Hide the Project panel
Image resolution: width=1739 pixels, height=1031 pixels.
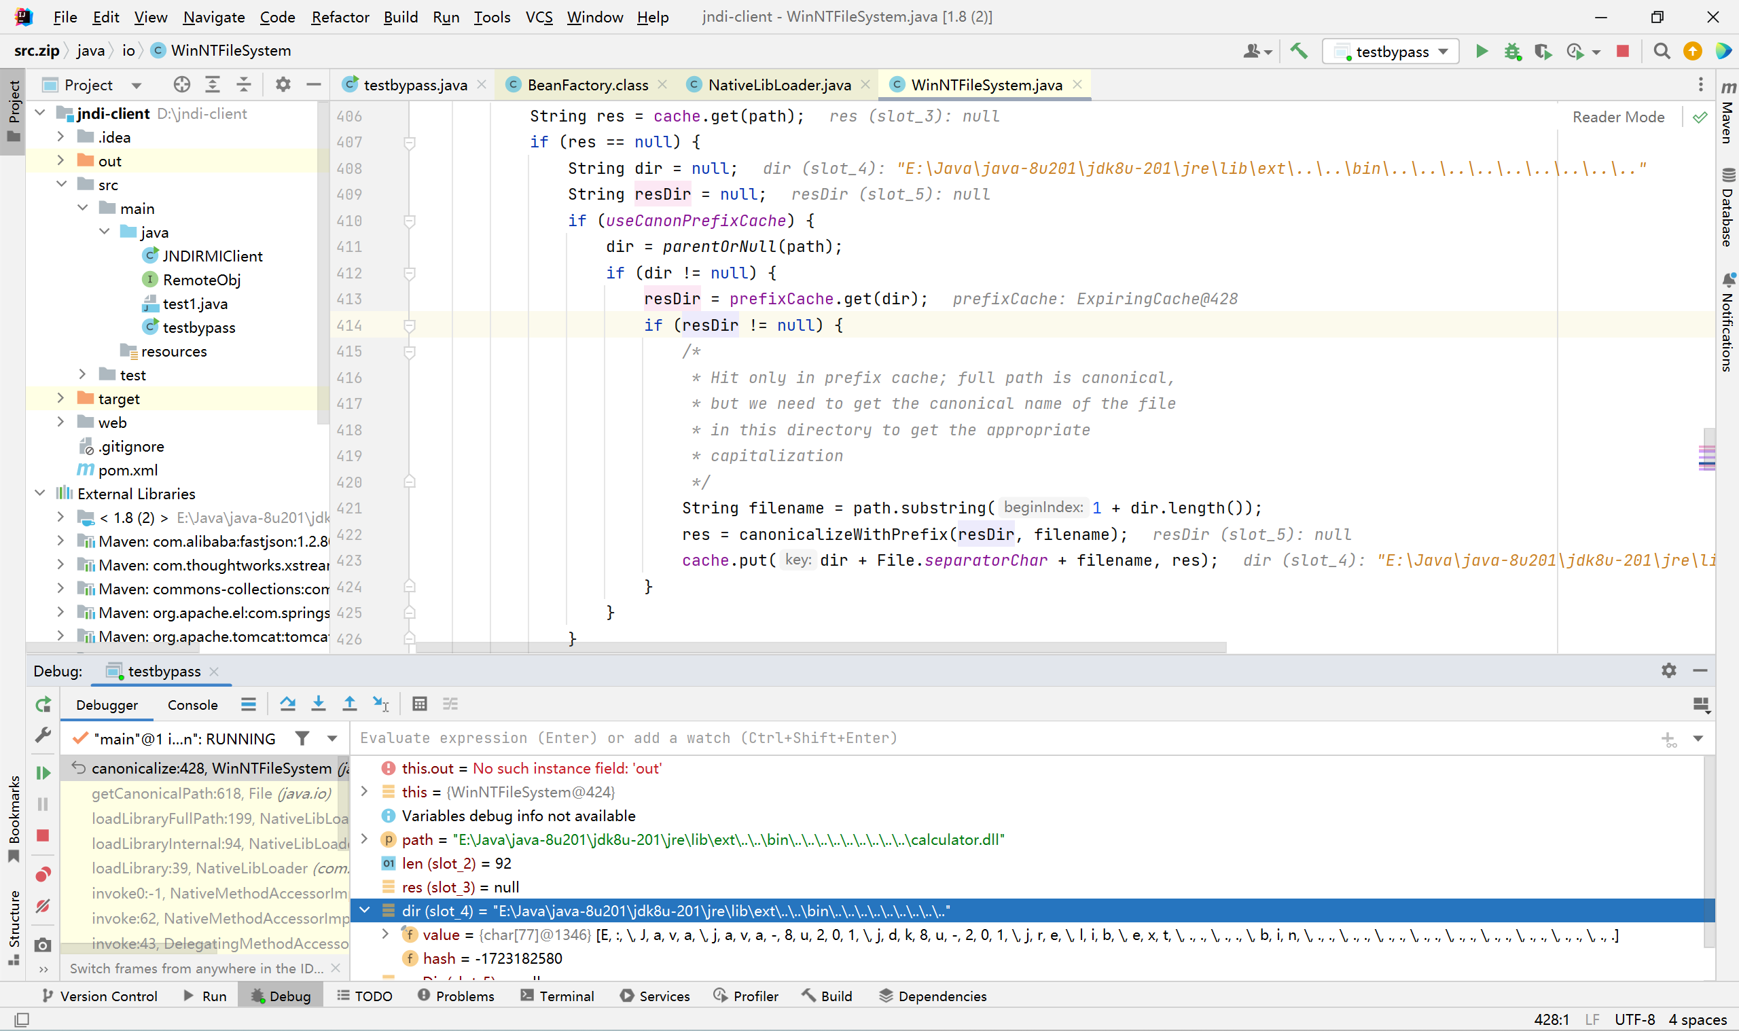(x=314, y=85)
